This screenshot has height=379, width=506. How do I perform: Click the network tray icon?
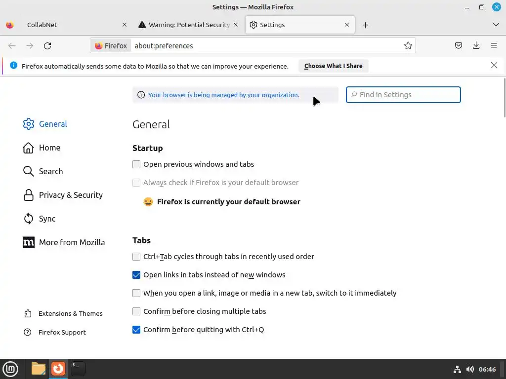(x=457, y=369)
